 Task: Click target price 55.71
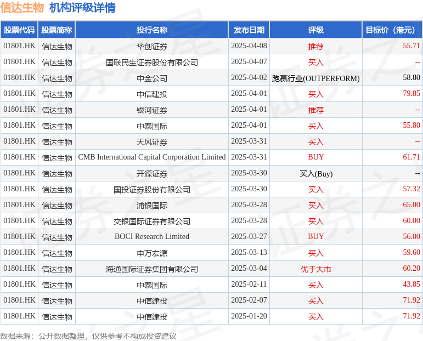(x=411, y=46)
